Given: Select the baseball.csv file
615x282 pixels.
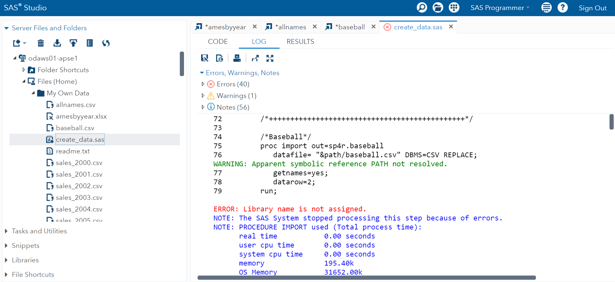Looking at the screenshot, I should [x=75, y=128].
